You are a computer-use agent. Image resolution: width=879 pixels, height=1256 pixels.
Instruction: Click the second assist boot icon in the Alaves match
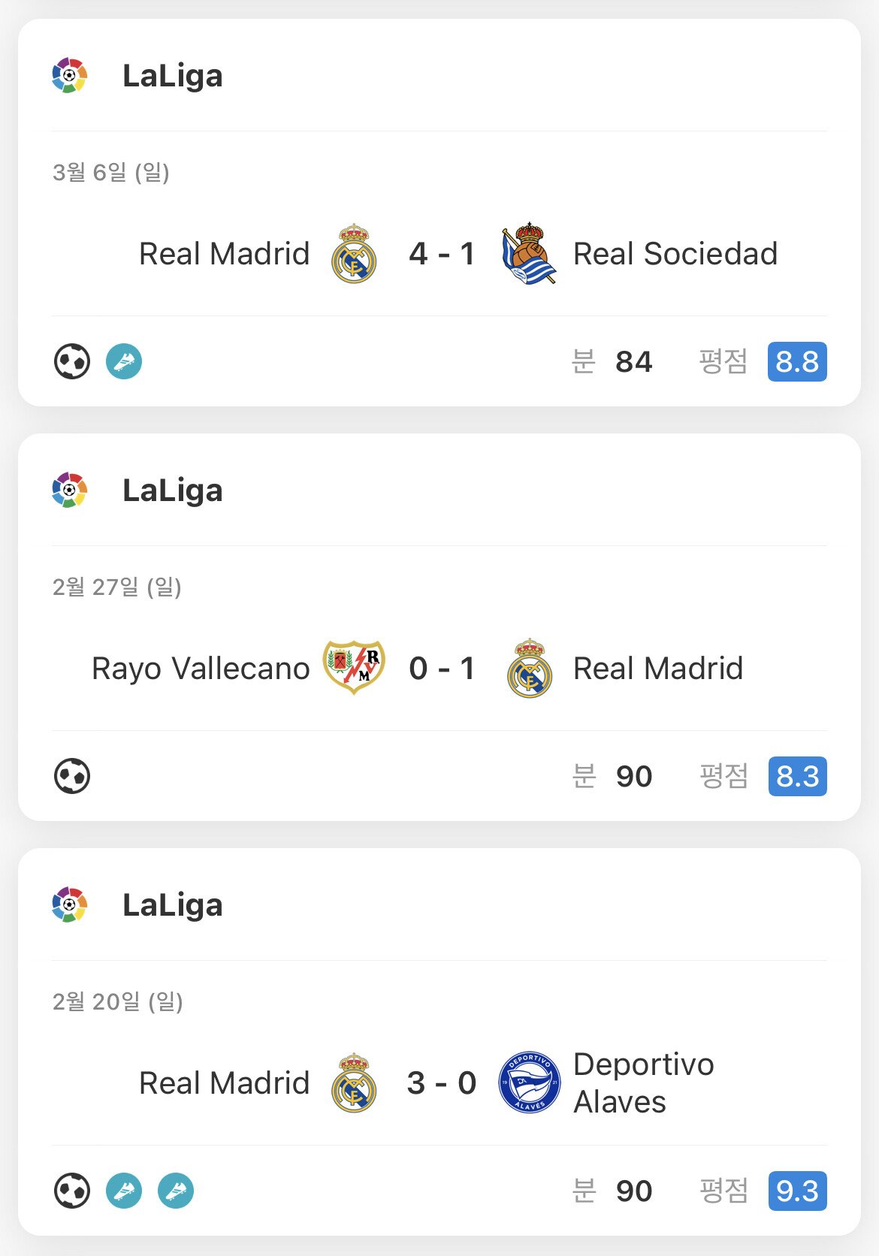coord(176,1191)
